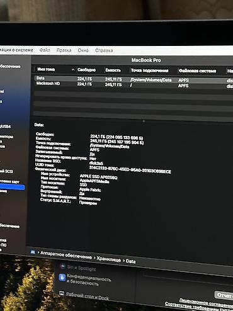233x311 pixels.
Task: Sort by Точка подключения column header
Action: (149, 71)
